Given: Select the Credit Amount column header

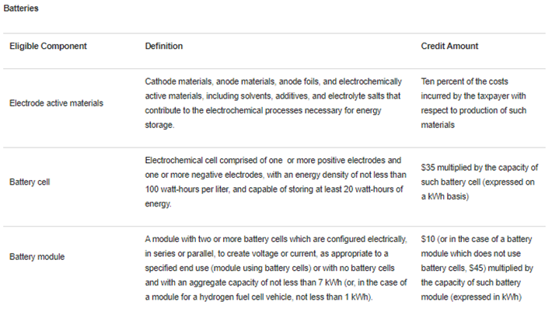Looking at the screenshot, I should tap(449, 47).
